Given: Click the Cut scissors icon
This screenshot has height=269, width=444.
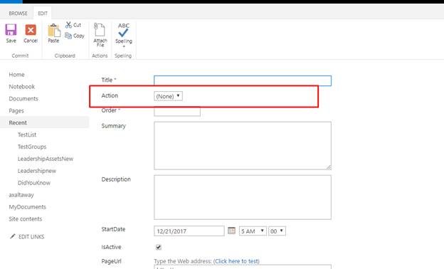Looking at the screenshot, I should pos(68,25).
